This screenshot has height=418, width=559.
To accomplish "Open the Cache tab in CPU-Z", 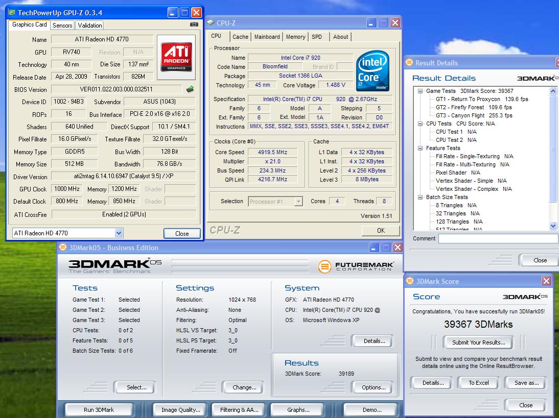I will click(240, 37).
